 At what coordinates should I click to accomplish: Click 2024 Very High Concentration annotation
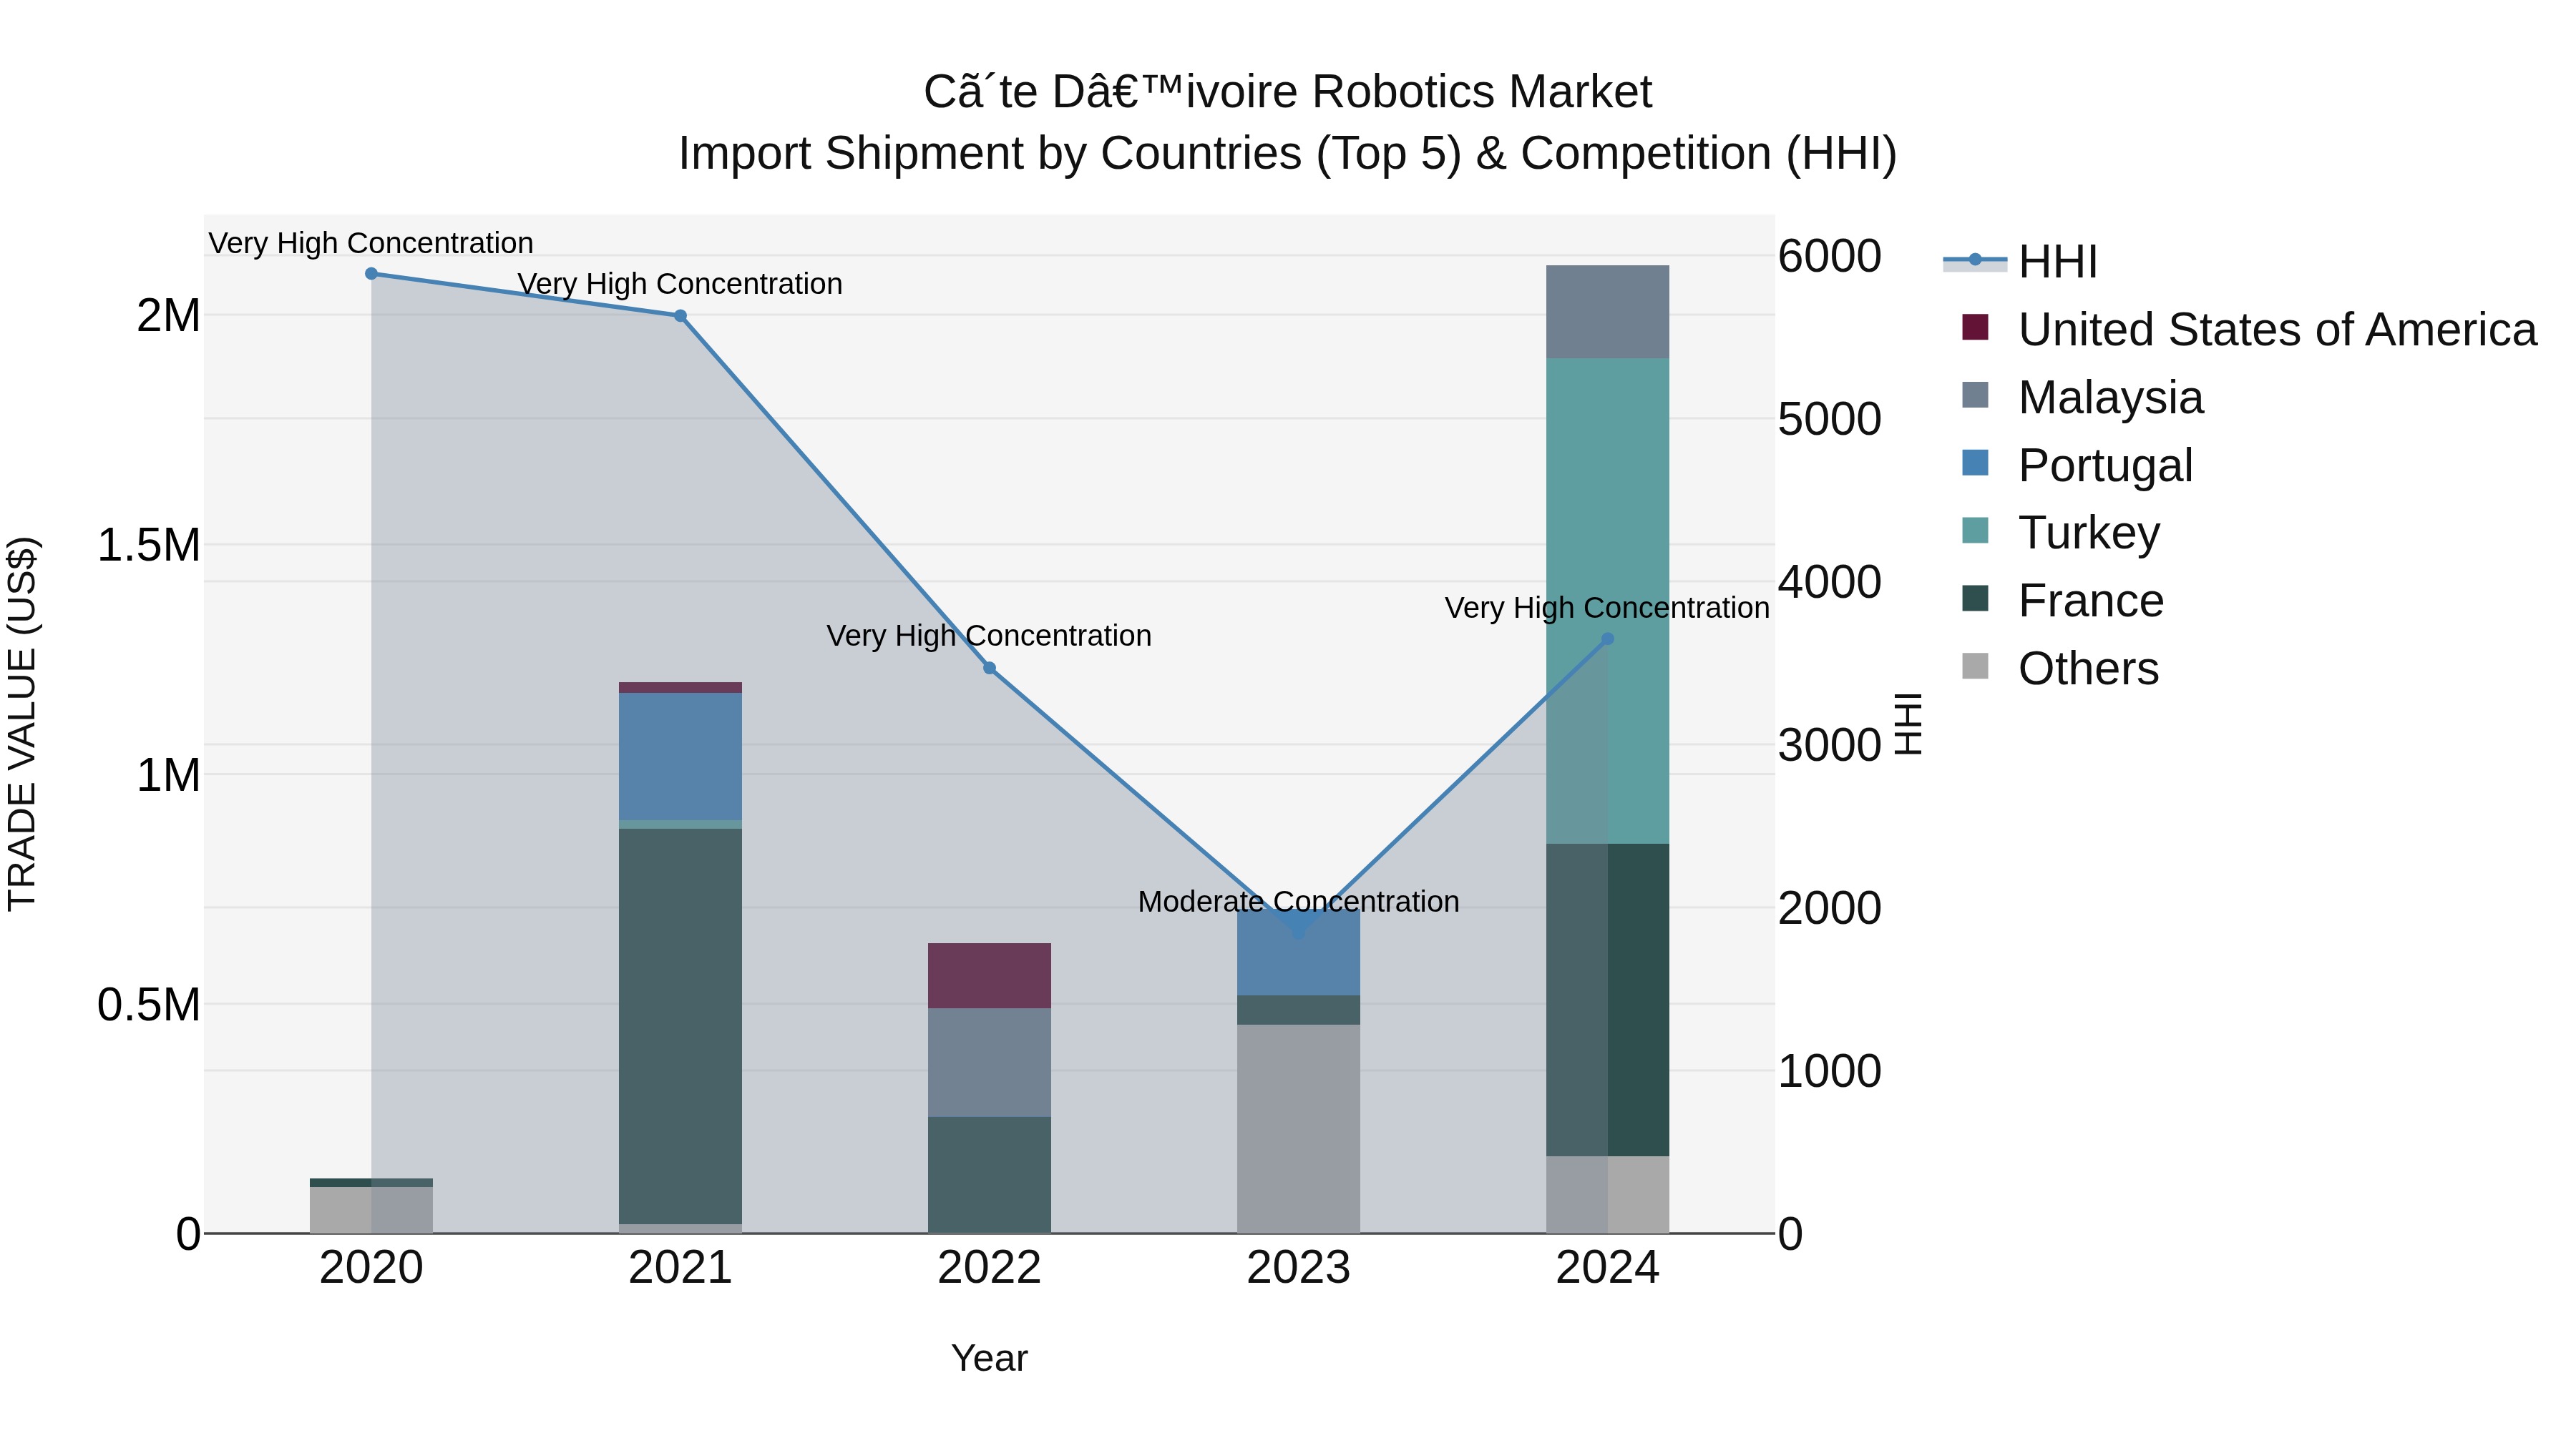[1607, 608]
